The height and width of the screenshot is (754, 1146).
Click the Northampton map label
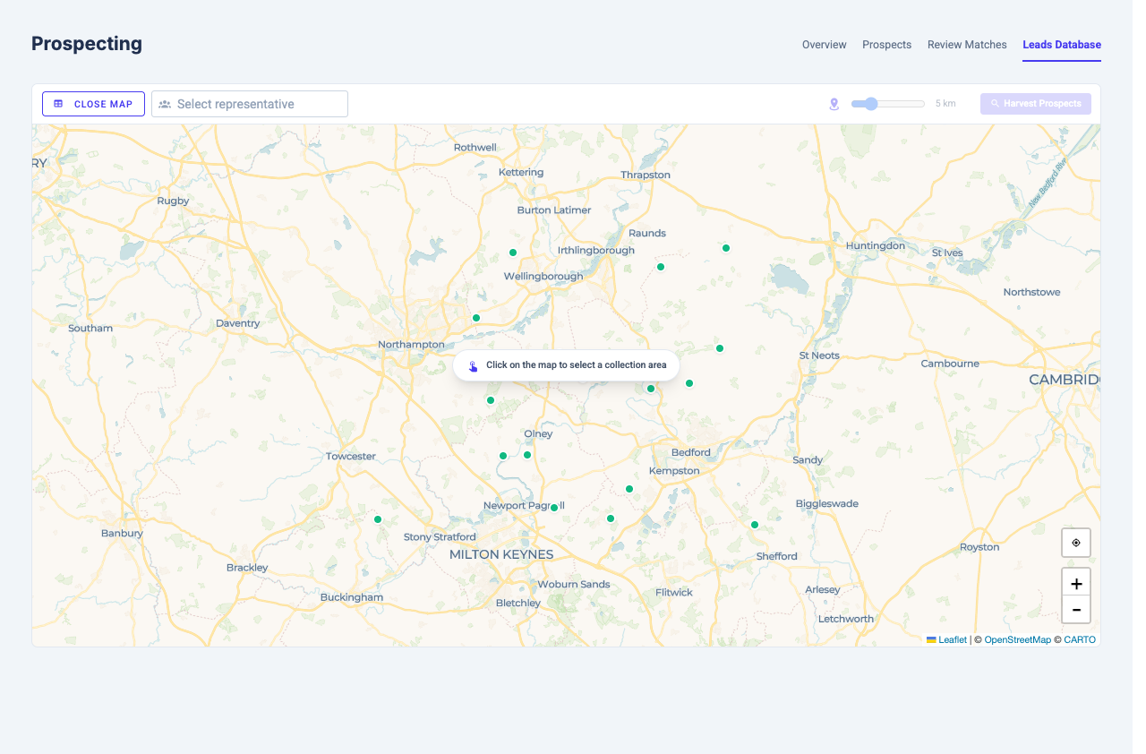point(411,344)
